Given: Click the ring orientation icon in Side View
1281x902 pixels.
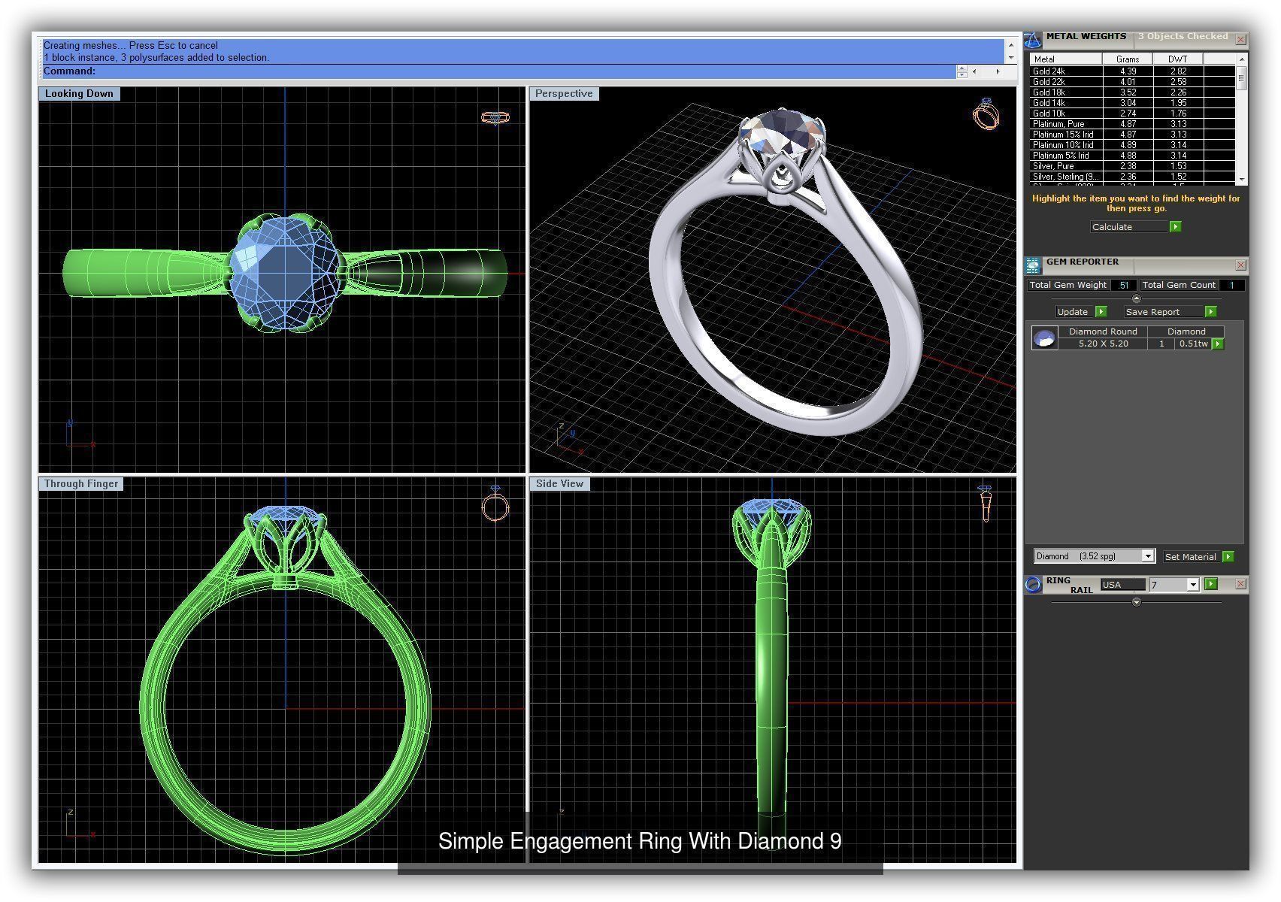Looking at the screenshot, I should tap(986, 503).
